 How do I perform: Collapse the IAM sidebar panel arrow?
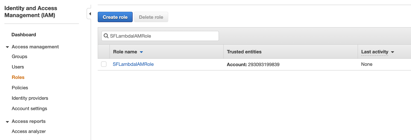[x=90, y=14]
